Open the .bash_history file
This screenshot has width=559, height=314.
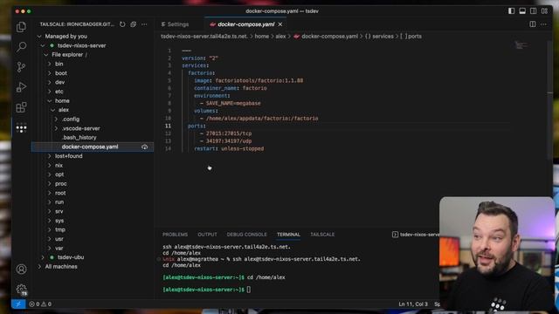click(79, 138)
